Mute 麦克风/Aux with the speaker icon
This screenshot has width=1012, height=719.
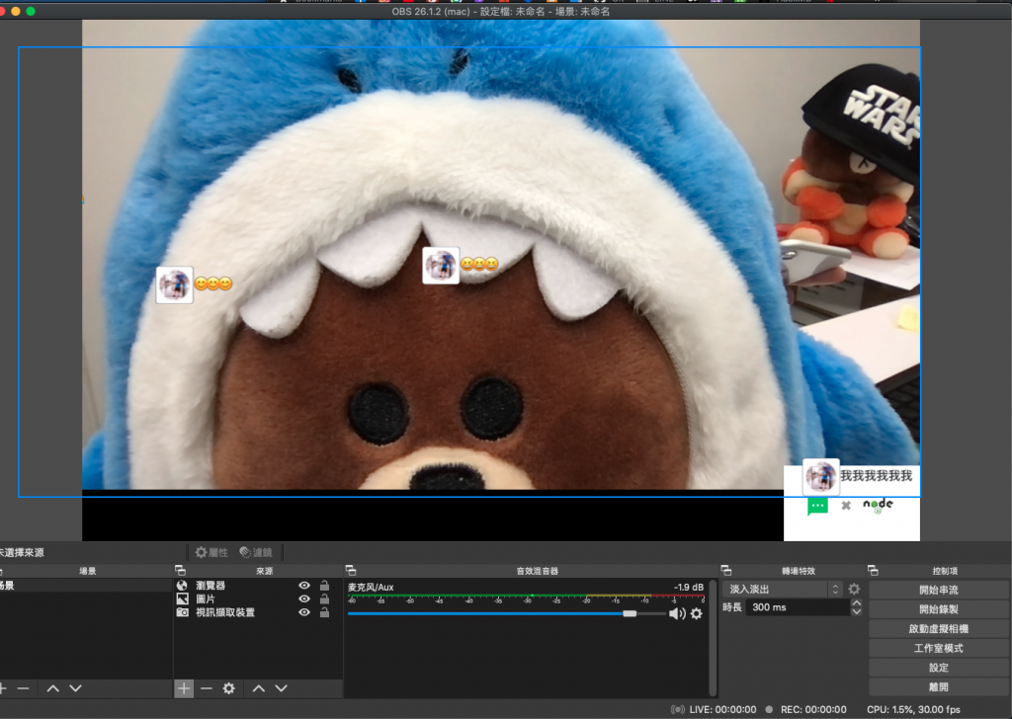677,614
